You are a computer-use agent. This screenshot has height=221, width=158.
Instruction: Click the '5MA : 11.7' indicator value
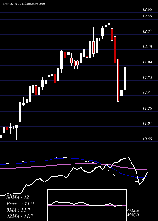(18, 210)
